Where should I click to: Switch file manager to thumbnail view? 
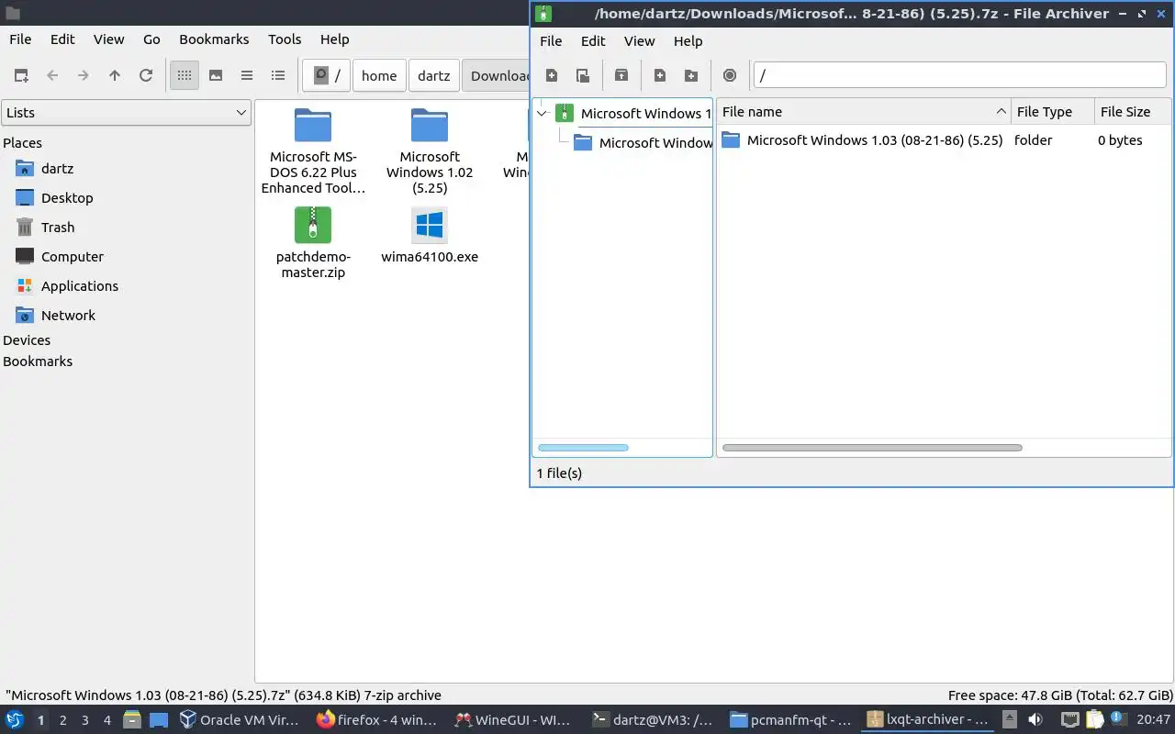point(216,75)
